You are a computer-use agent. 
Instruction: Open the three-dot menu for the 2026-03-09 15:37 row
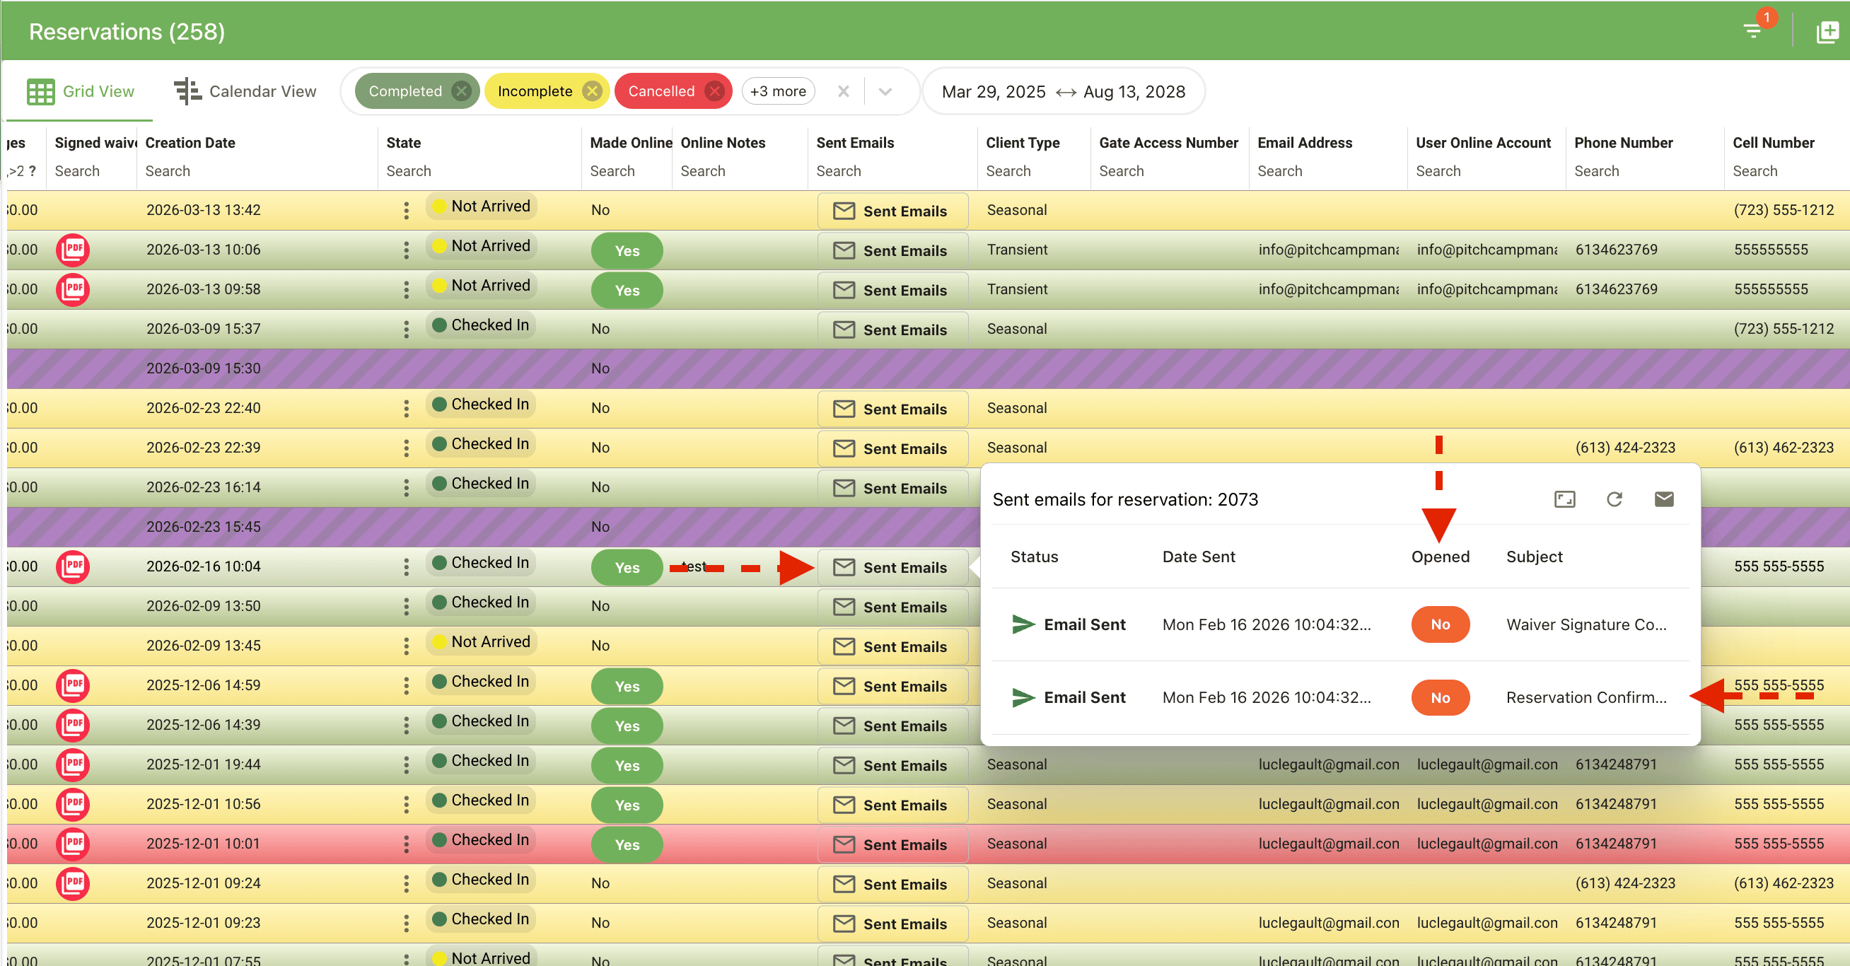(x=407, y=329)
